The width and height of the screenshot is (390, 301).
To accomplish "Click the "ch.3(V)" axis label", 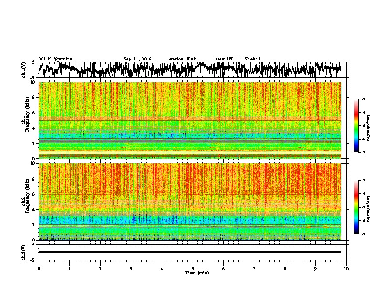I will tap(24, 253).
